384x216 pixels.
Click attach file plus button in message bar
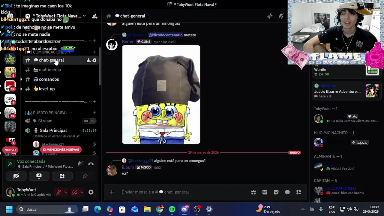click(112, 192)
